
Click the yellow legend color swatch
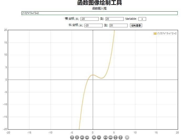pos(155,33)
